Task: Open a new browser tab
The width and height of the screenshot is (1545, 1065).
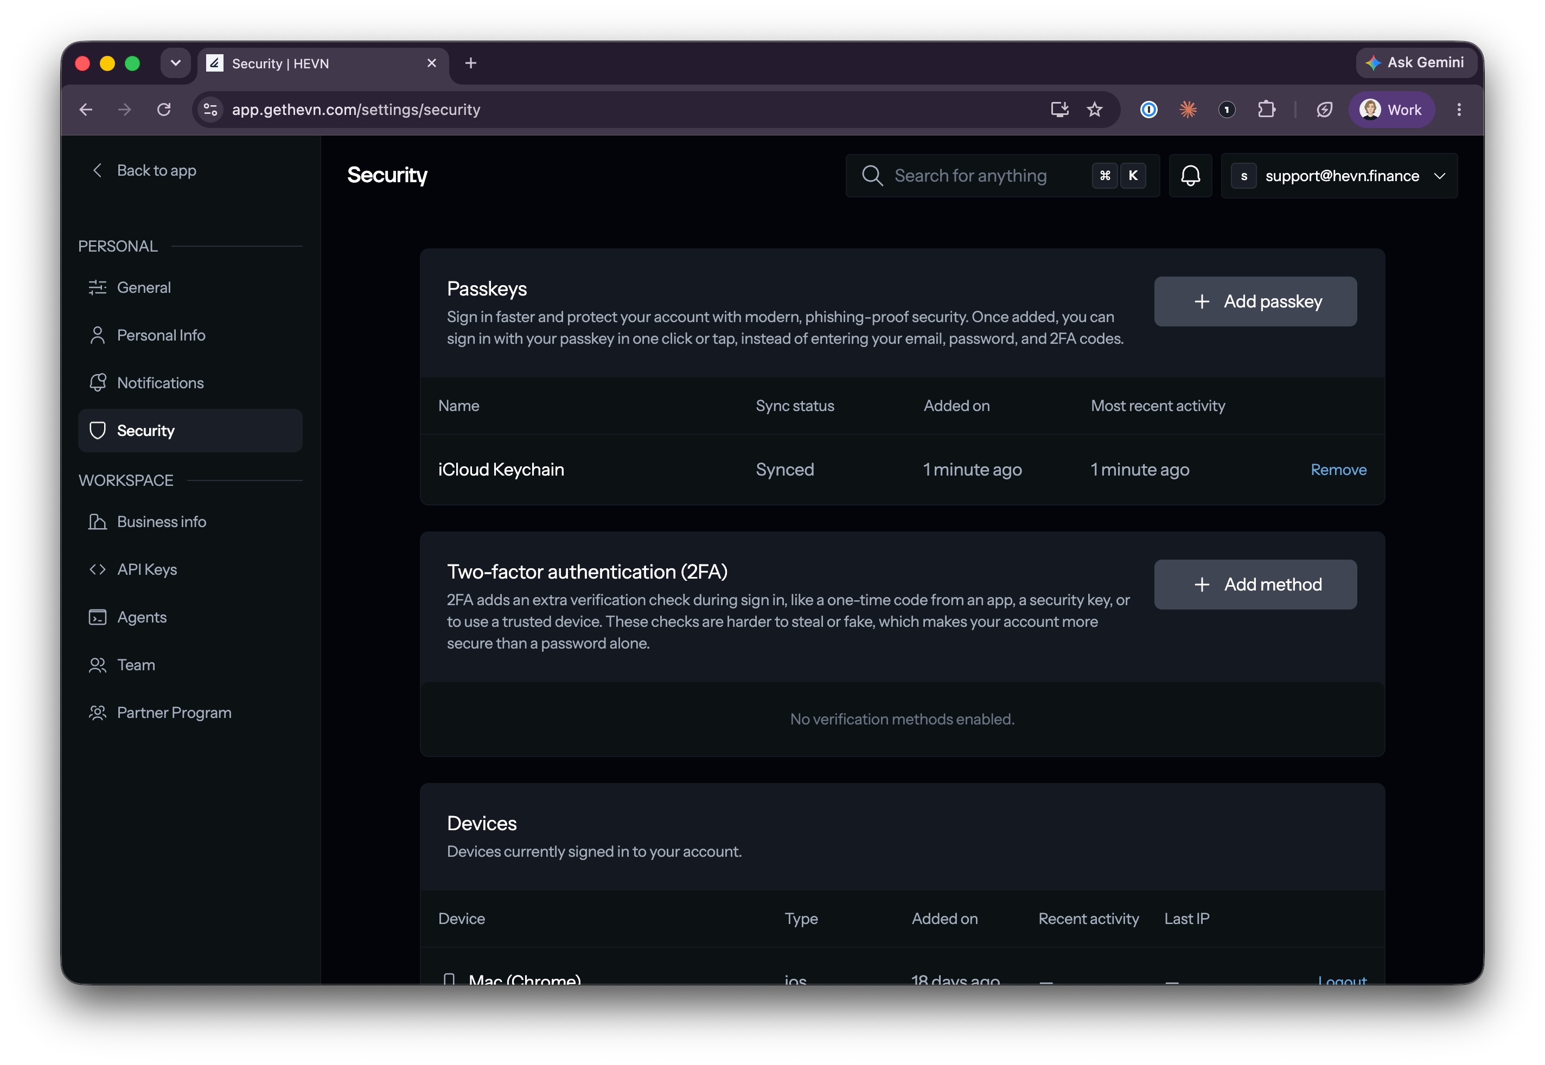Action: coord(470,63)
